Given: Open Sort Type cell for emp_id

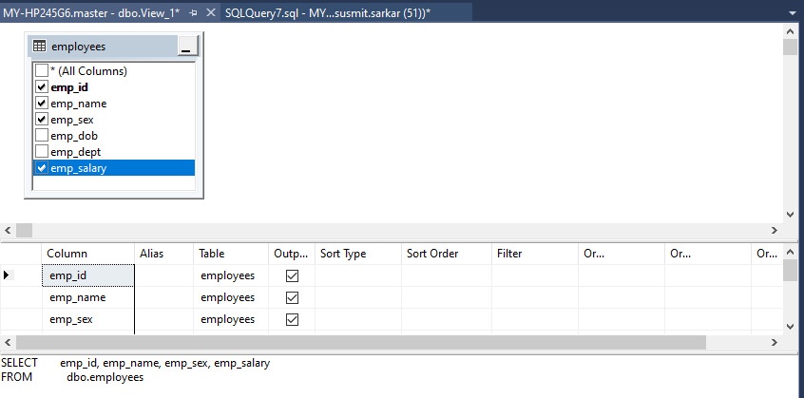Looking at the screenshot, I should tap(357, 275).
